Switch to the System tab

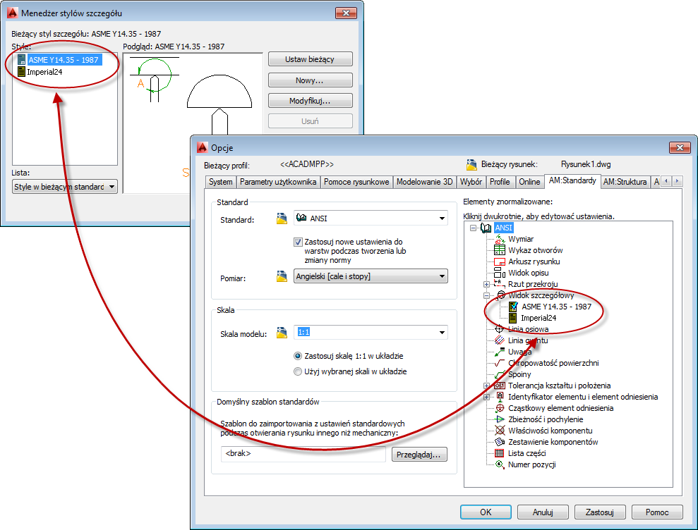(x=221, y=182)
